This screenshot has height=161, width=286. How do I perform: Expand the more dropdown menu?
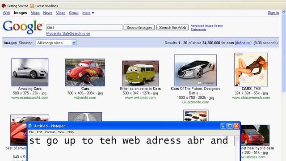tap(88, 13)
